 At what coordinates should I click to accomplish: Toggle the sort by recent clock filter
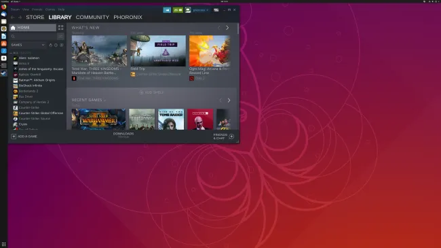(56, 45)
